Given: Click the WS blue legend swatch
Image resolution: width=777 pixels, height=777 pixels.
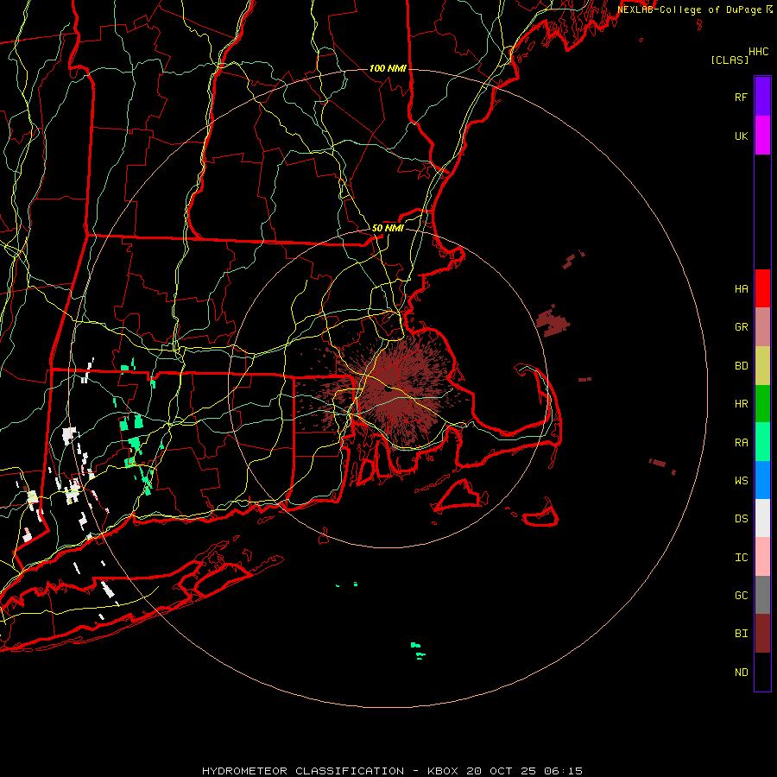Looking at the screenshot, I should pyautogui.click(x=762, y=480).
